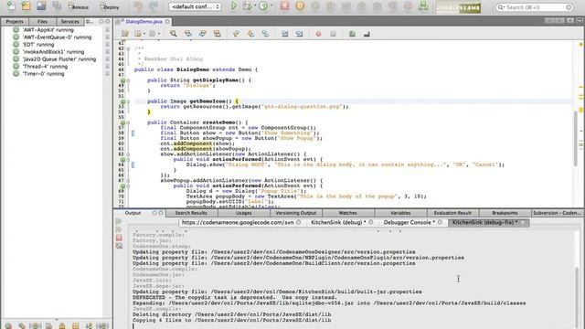Stop macro recording in the editor toolbar

(x=333, y=34)
